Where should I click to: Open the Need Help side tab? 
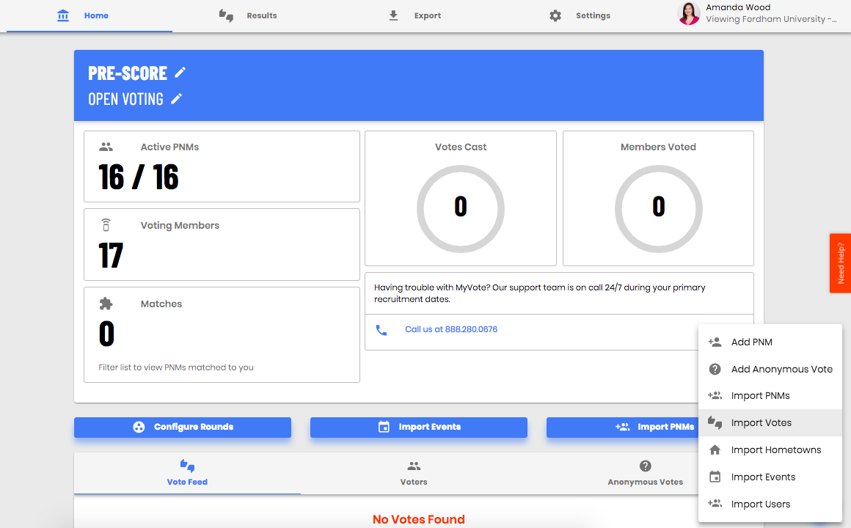pyautogui.click(x=840, y=263)
